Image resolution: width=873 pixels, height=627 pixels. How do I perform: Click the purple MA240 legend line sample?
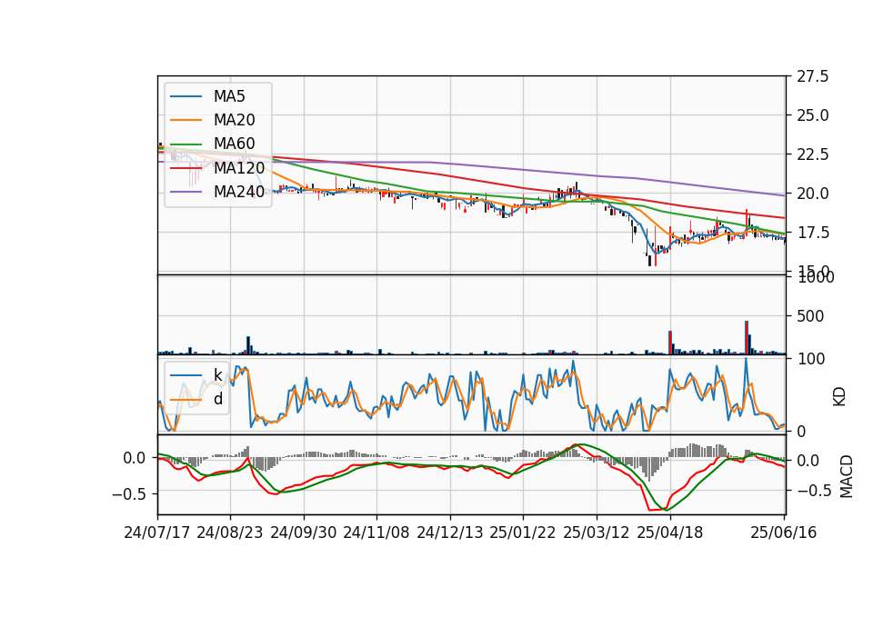point(186,192)
